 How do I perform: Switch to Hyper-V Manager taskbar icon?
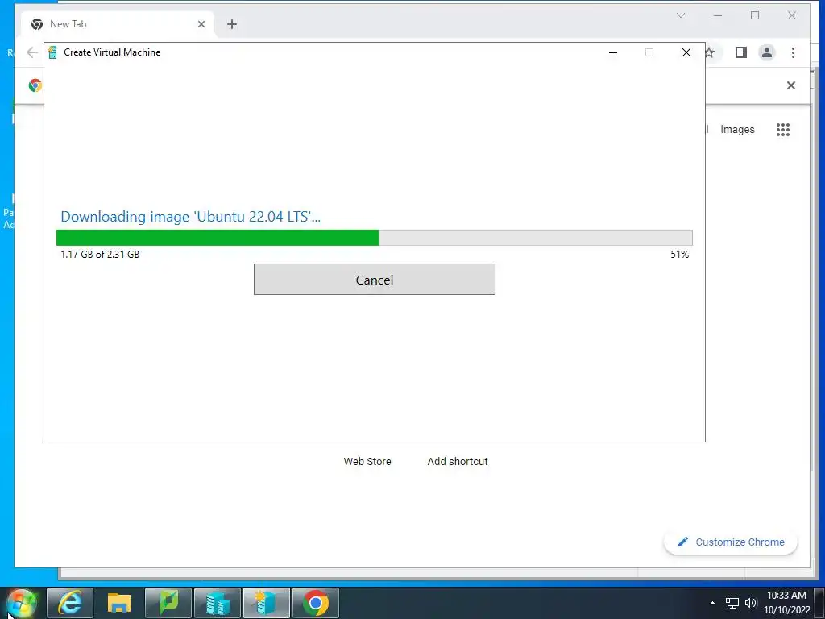click(x=218, y=603)
